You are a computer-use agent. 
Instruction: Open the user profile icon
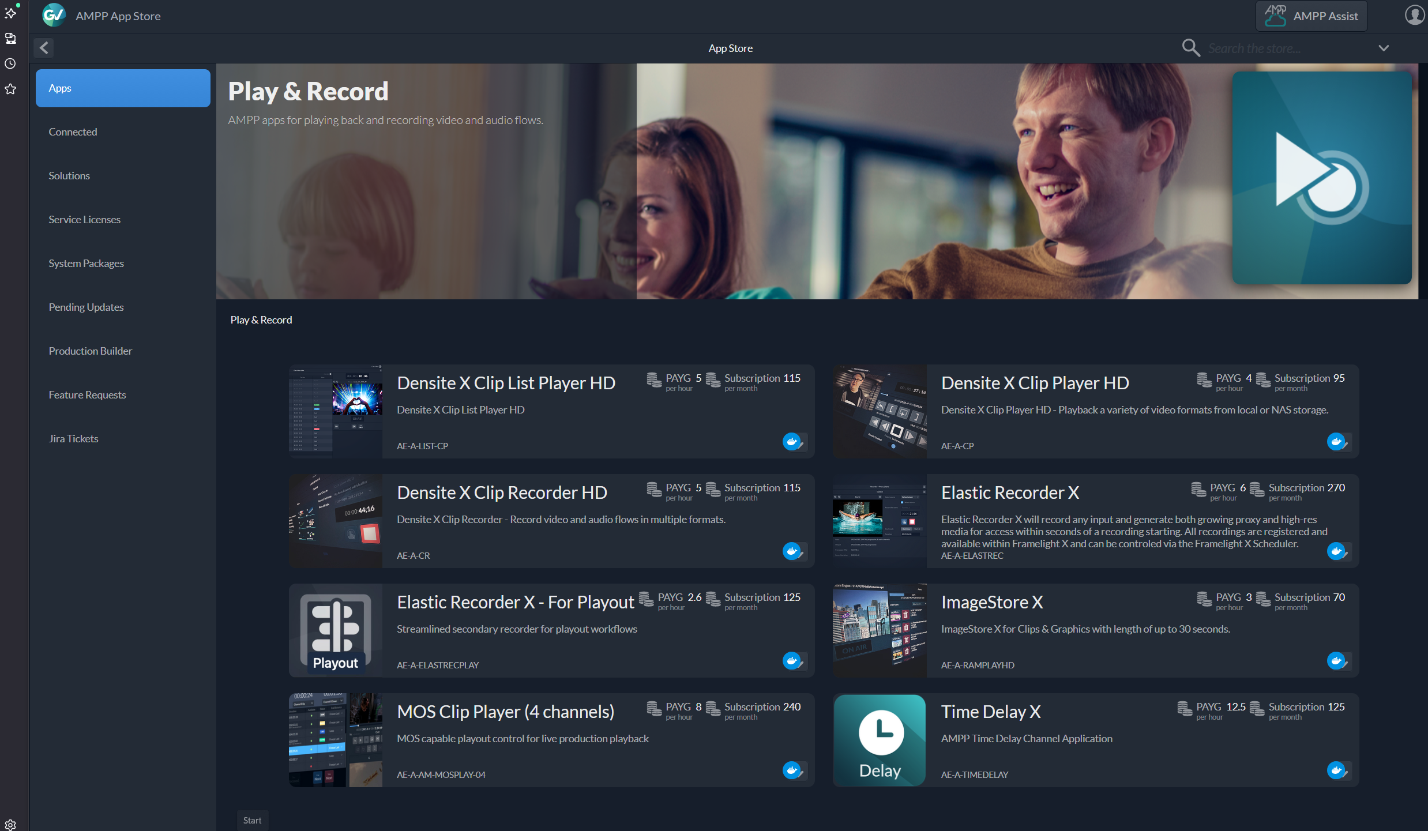click(1414, 16)
